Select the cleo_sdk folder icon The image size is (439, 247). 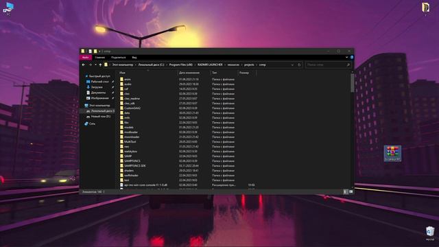click(122, 104)
